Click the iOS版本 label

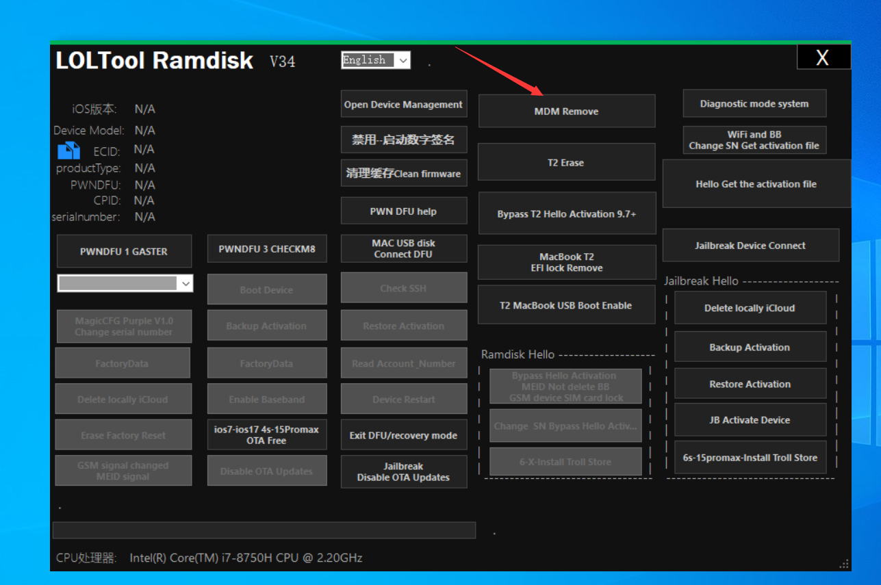(94, 109)
